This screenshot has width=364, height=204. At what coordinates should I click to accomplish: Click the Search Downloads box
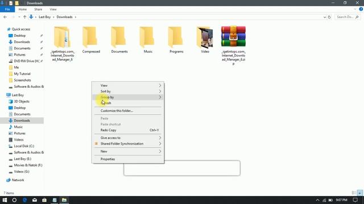point(348,17)
